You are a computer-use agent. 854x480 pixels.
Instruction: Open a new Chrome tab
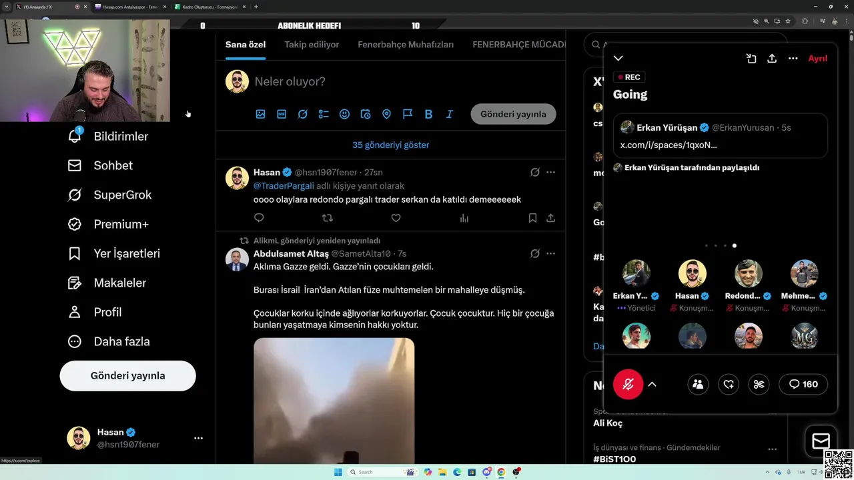[256, 7]
